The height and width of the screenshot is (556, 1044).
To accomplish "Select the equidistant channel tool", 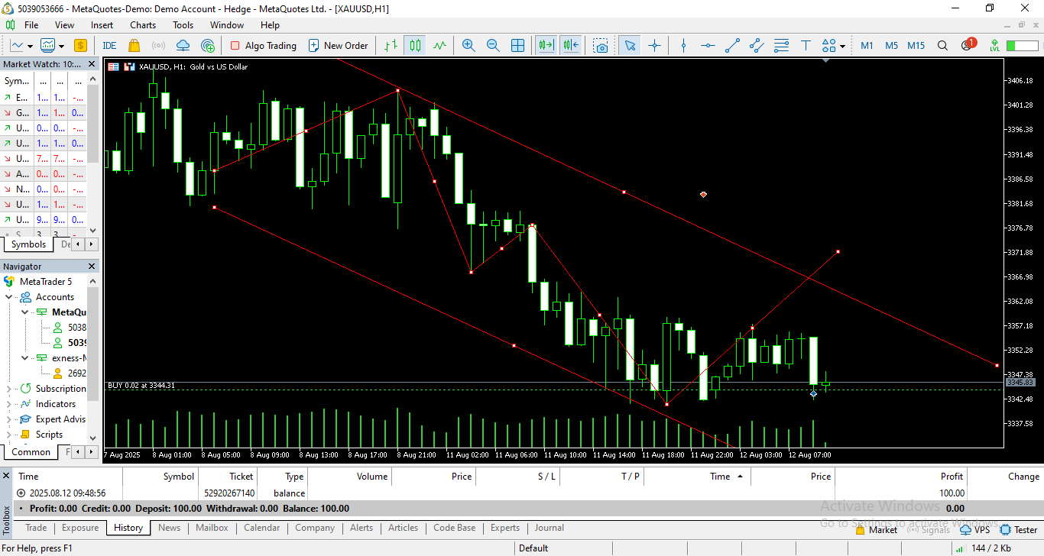I will coord(757,46).
